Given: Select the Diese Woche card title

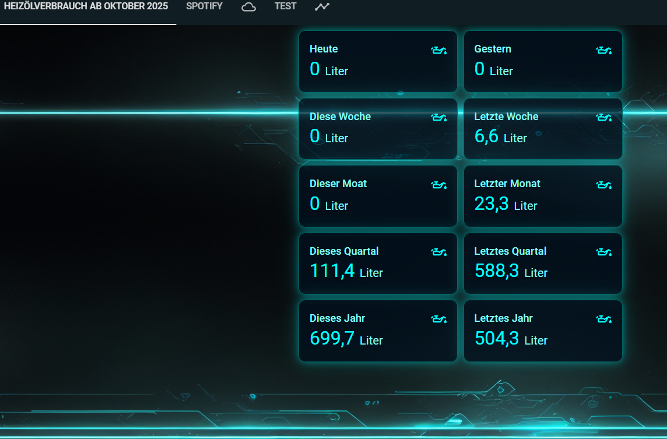Looking at the screenshot, I should [x=340, y=117].
